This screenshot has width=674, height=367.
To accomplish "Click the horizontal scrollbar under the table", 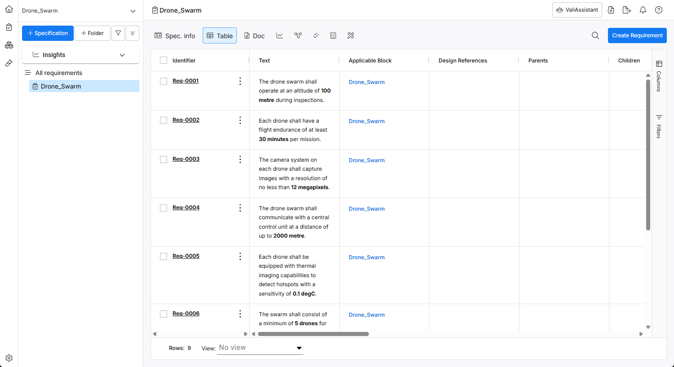I will pos(313,334).
